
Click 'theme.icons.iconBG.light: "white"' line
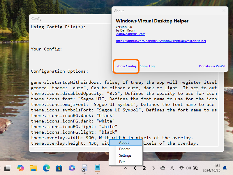(74, 127)
